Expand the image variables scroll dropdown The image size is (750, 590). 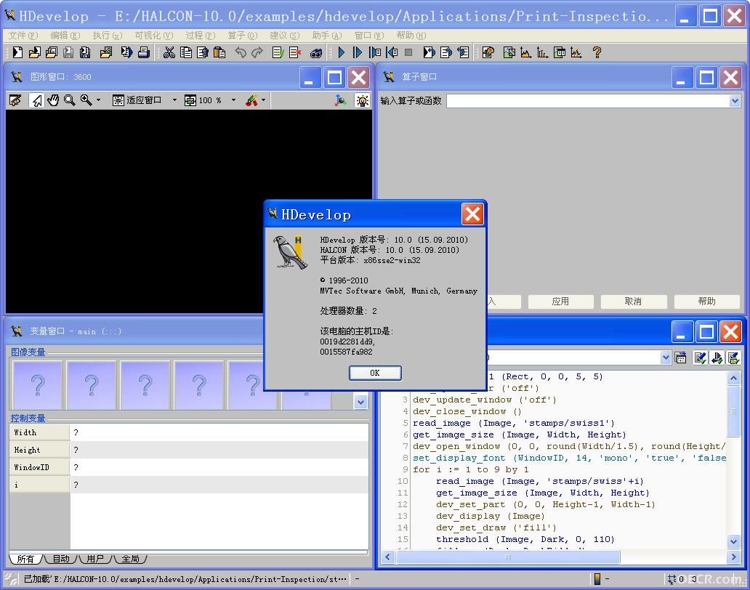tap(361, 402)
